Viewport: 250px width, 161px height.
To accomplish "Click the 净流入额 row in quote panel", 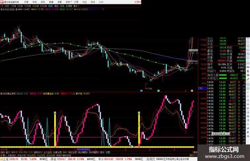I will click(x=226, y=75).
